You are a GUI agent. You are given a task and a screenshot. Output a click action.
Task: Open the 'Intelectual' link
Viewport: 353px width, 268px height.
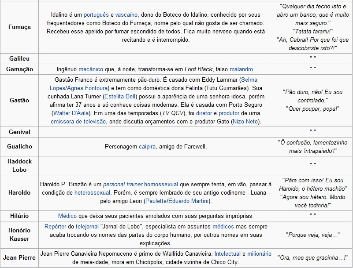(x=227, y=254)
